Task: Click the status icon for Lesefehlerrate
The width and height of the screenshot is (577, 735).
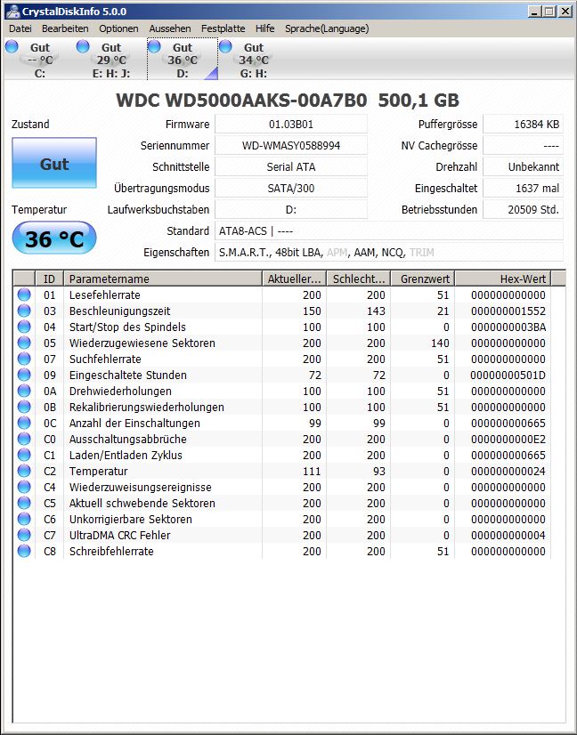Action: (x=24, y=295)
